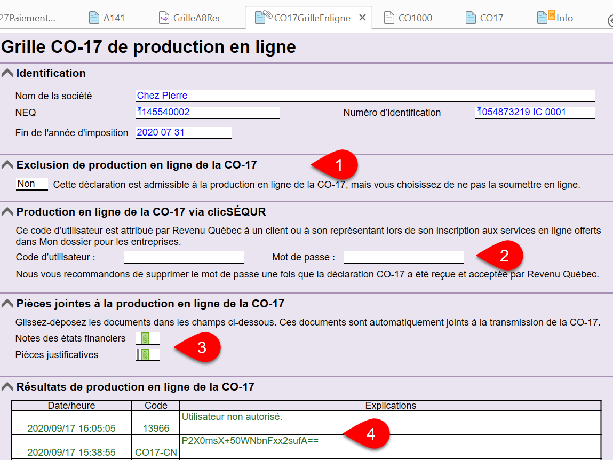Collapse the Pièces jointes section
Screen dimensions: 613x460
(7, 304)
